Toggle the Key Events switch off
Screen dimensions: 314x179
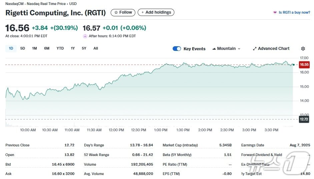tap(177, 49)
